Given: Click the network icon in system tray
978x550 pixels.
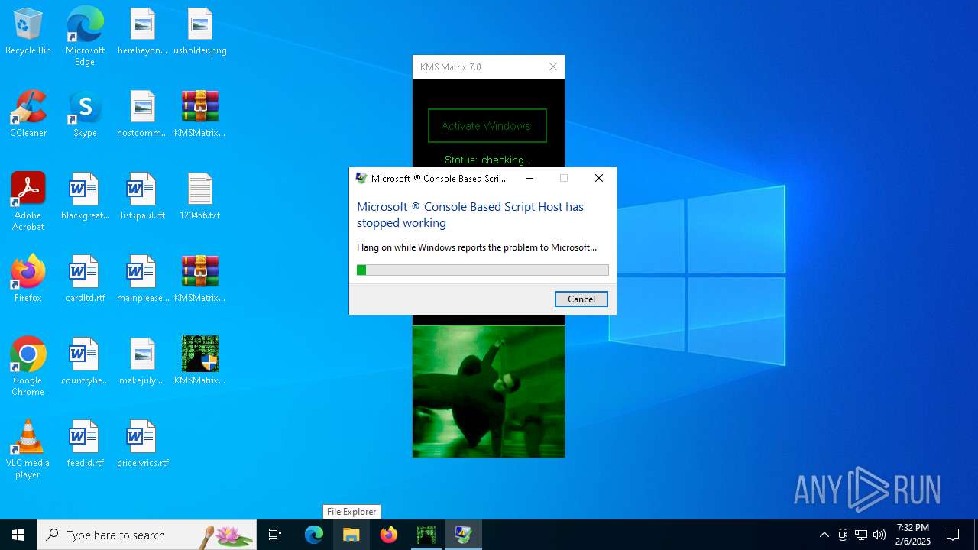Looking at the screenshot, I should [861, 535].
